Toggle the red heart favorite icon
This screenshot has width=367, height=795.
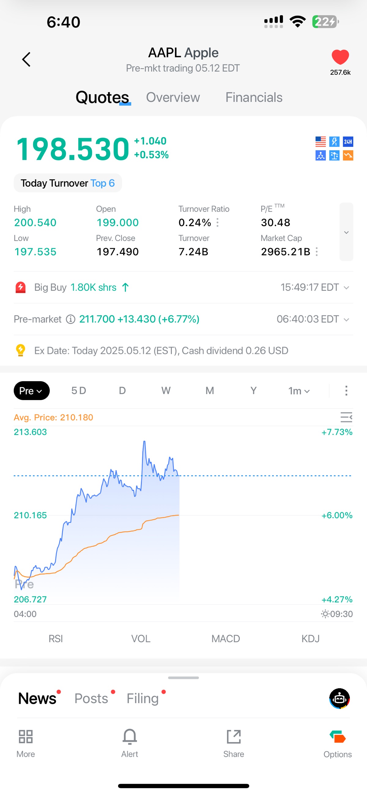[340, 57]
